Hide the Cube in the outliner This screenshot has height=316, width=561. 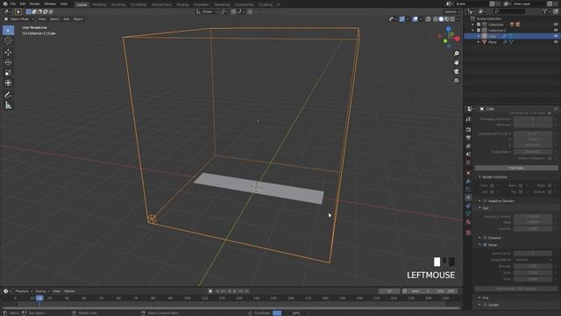(x=556, y=36)
